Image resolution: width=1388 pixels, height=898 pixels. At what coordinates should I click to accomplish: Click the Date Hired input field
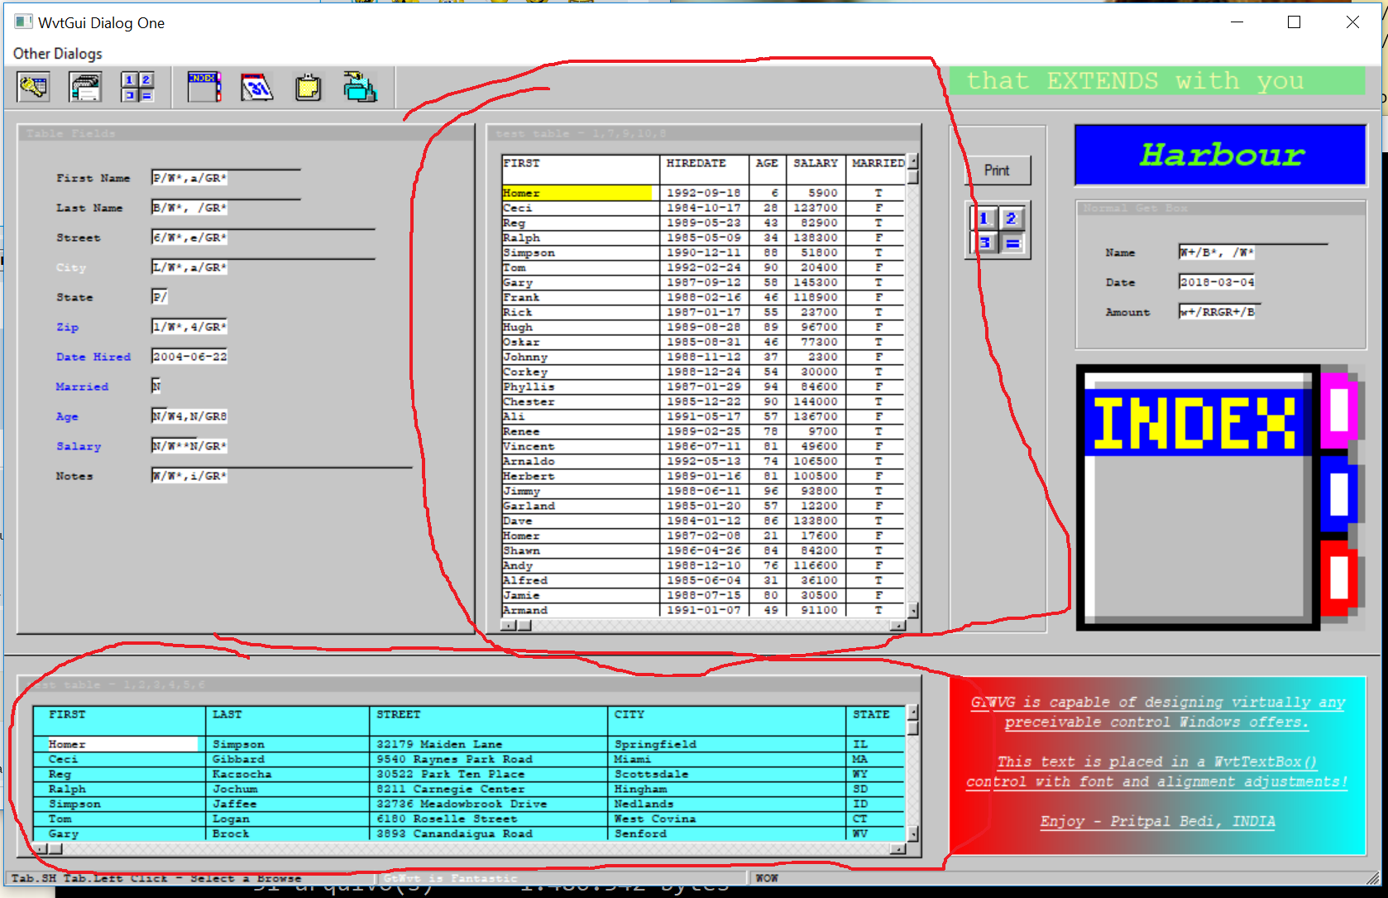(189, 357)
